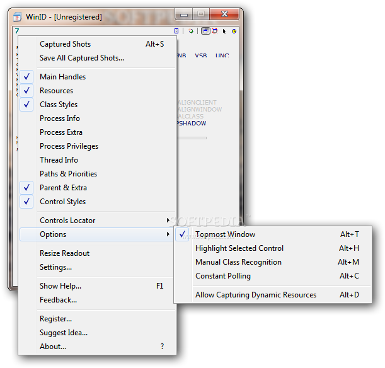Enable the Process Privileges section
The height and width of the screenshot is (368, 385).
tap(98, 146)
